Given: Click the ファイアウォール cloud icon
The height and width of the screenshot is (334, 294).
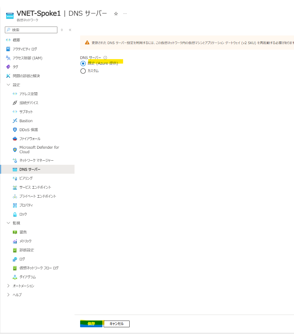Looking at the screenshot, I should (x=15, y=139).
